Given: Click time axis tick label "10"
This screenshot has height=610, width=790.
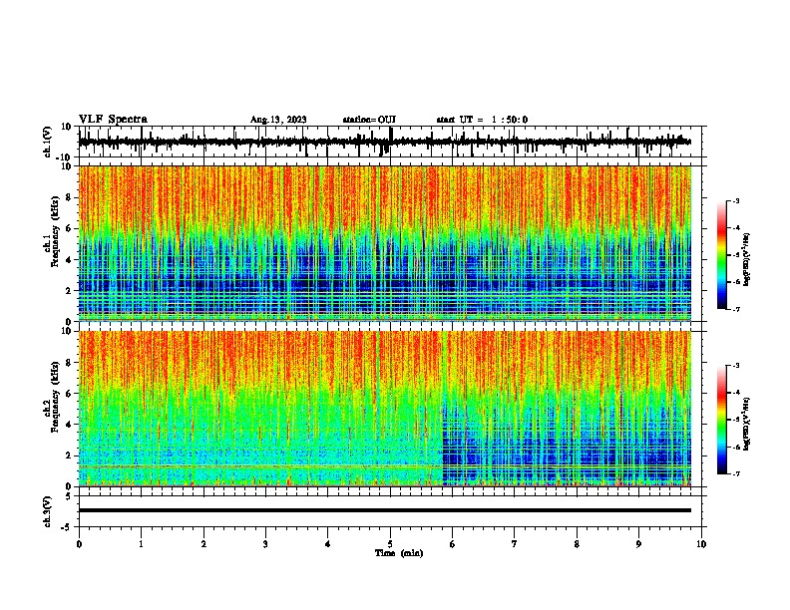Looking at the screenshot, I should 701,544.
